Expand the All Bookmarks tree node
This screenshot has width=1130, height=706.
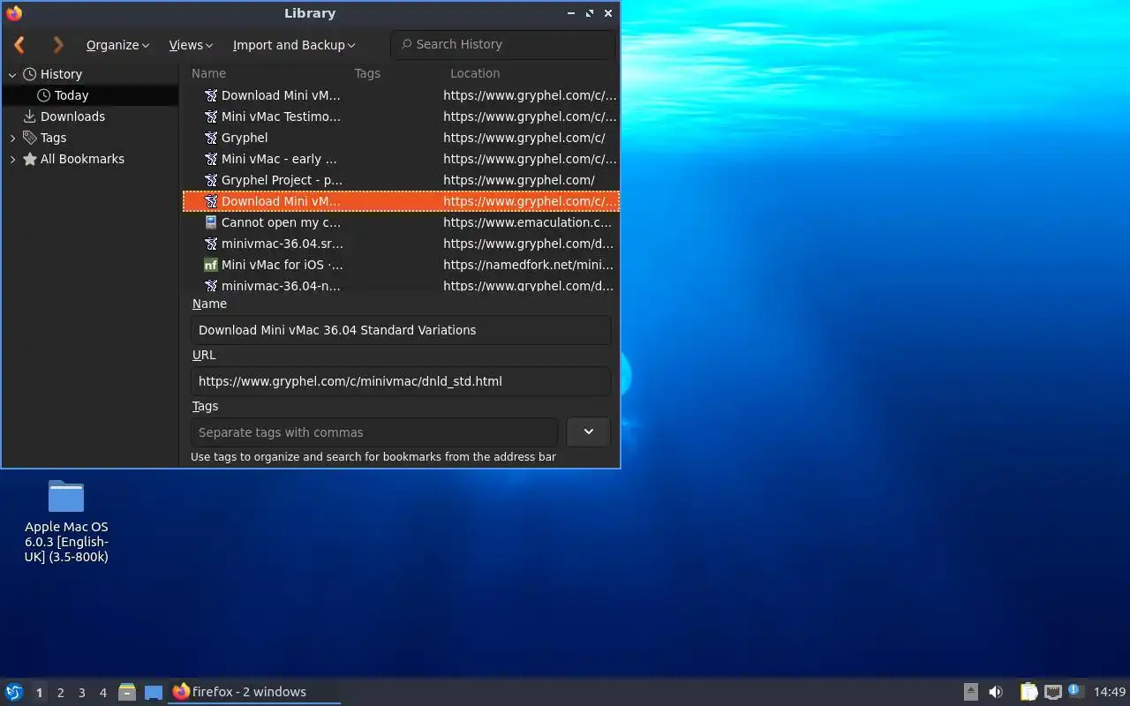click(x=12, y=160)
